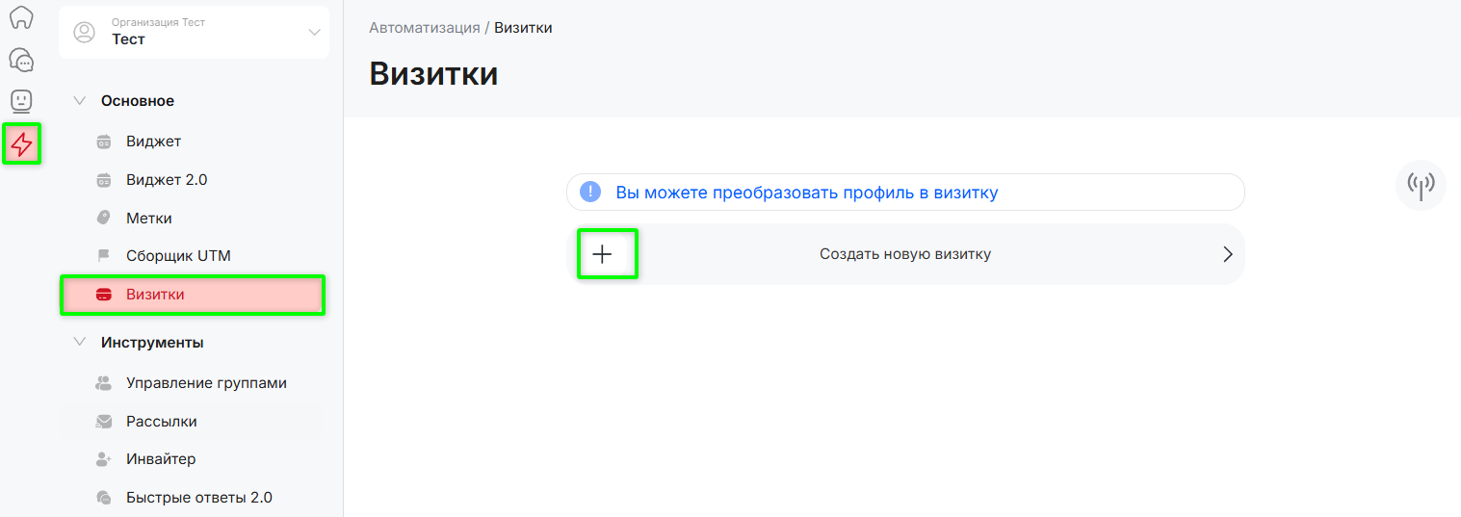Go to Метки section

pyautogui.click(x=148, y=219)
